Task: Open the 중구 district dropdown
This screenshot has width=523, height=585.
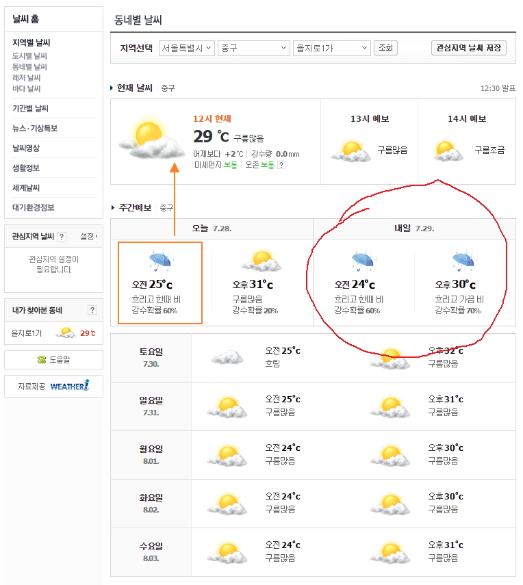Action: (x=253, y=48)
